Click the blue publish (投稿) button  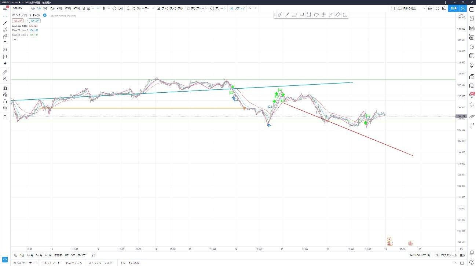point(454,8)
